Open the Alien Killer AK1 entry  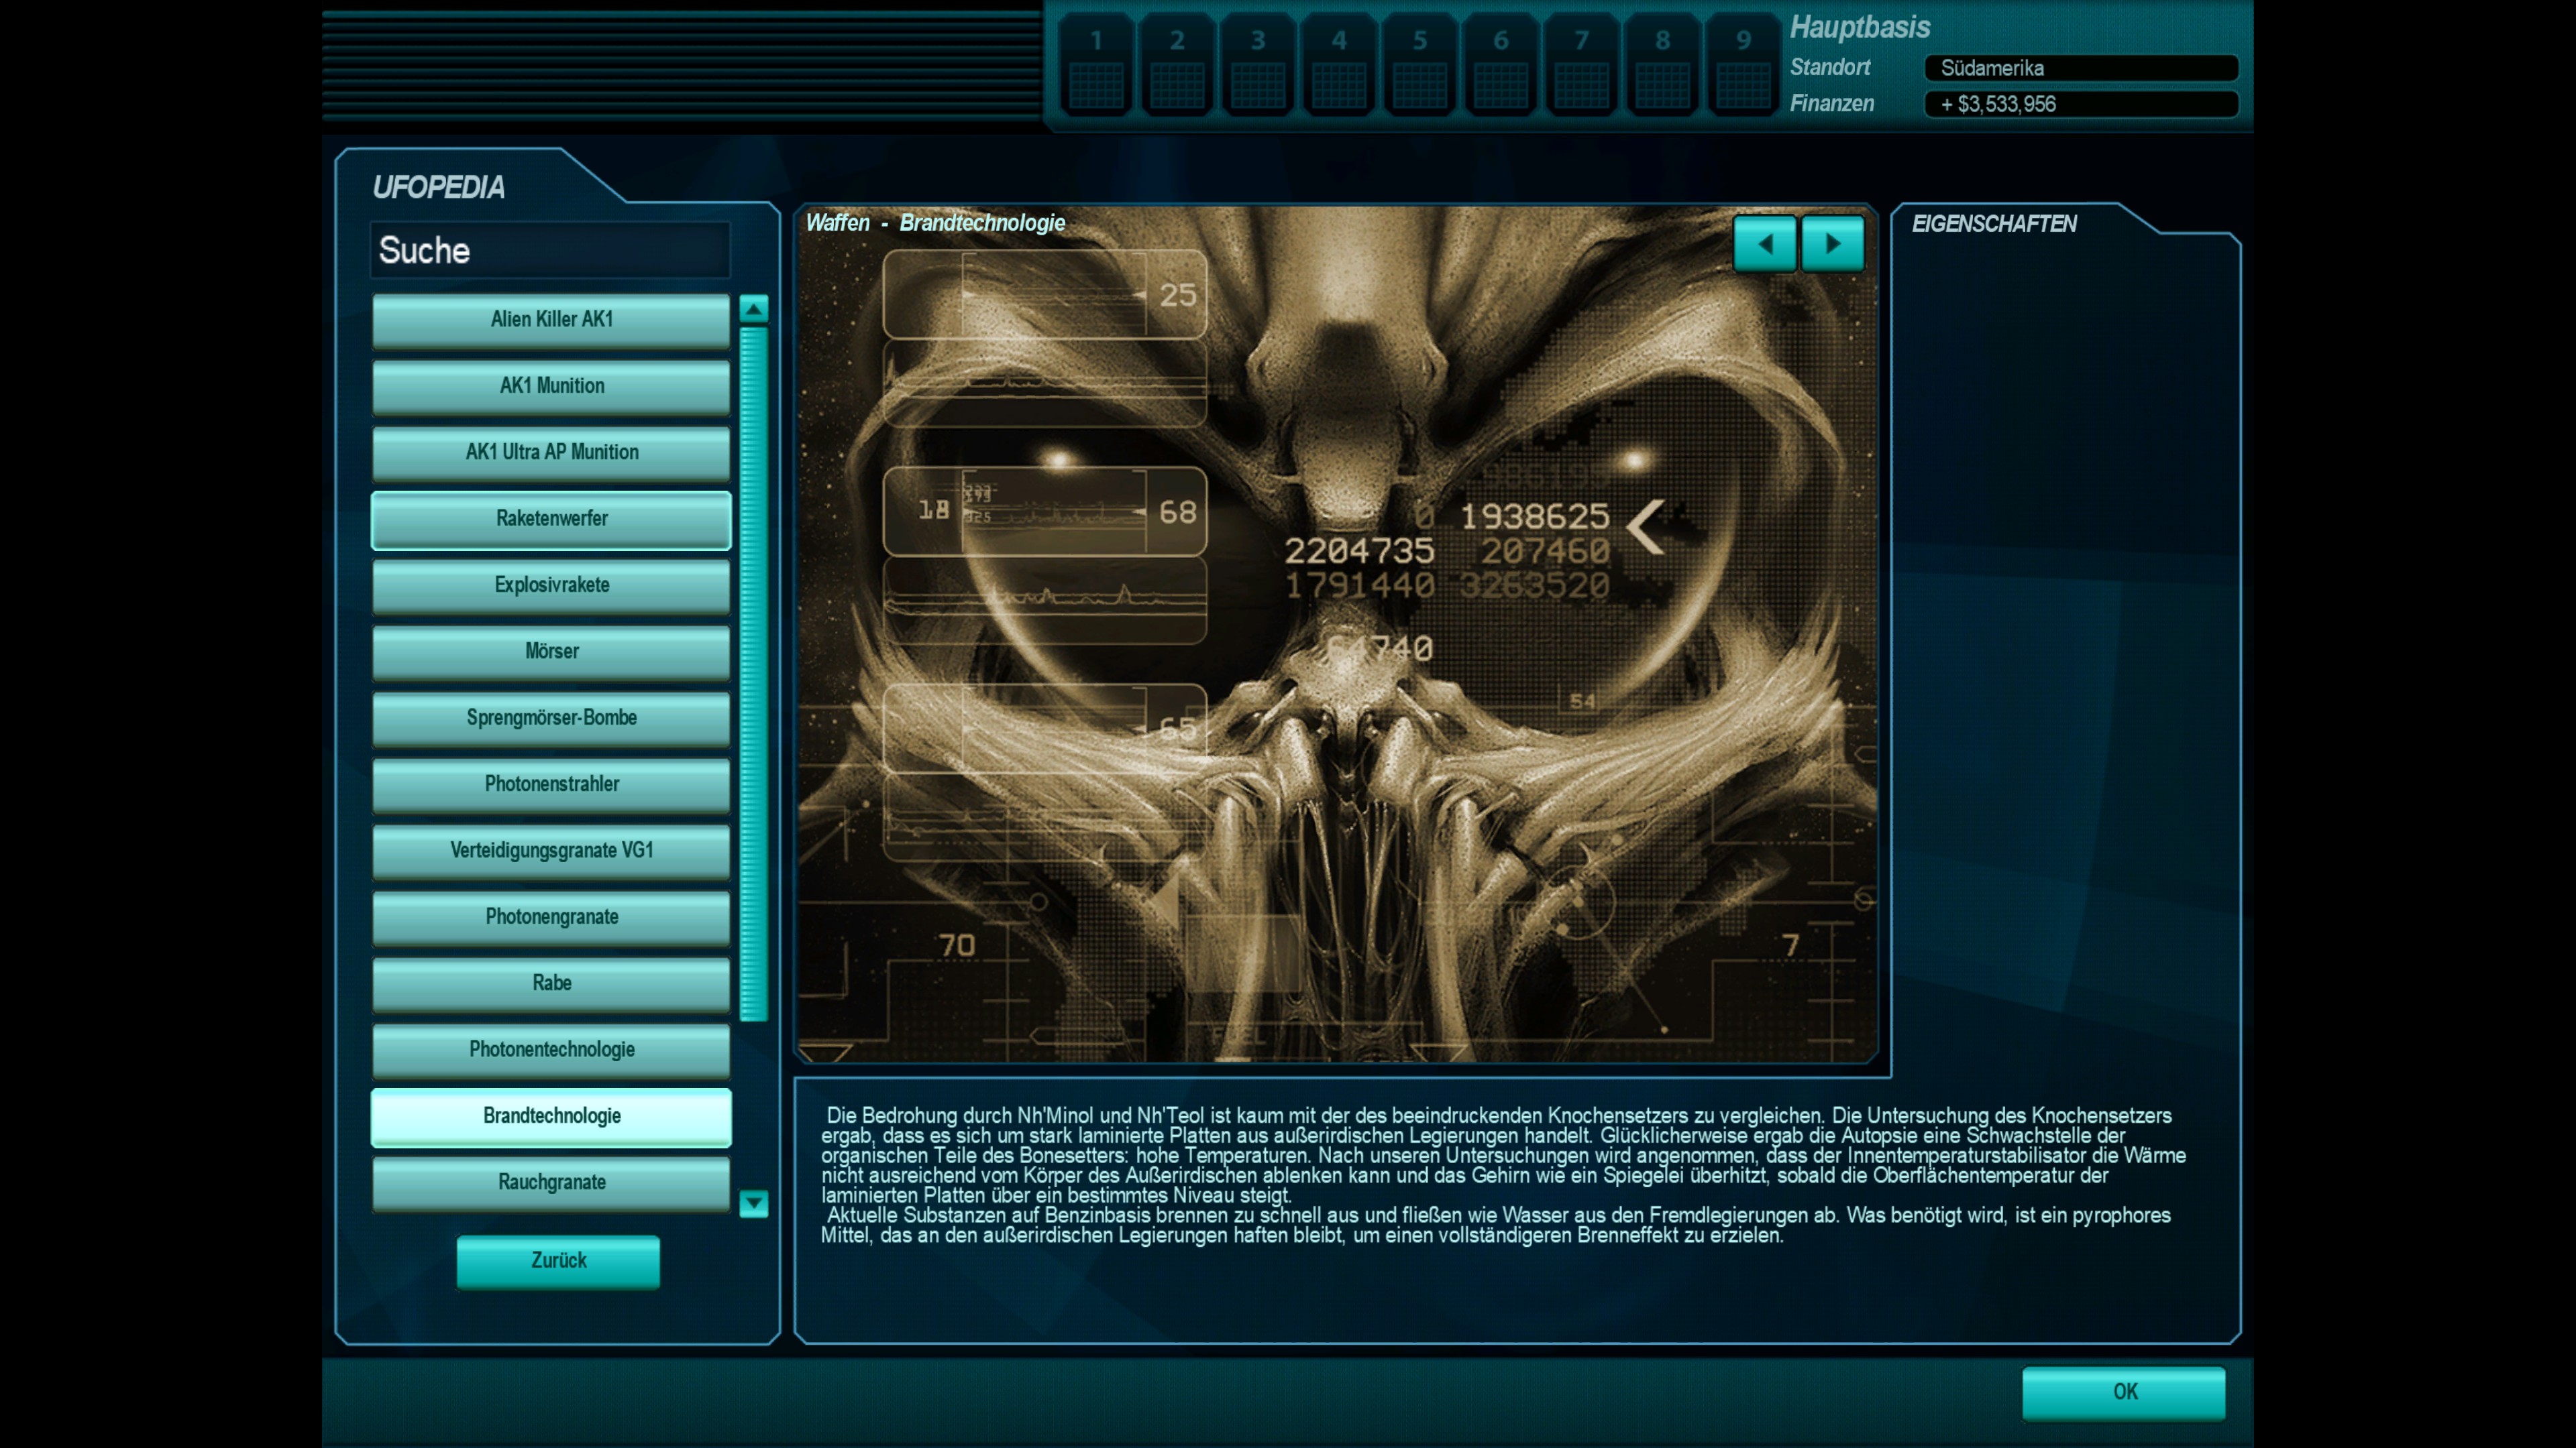pyautogui.click(x=551, y=320)
